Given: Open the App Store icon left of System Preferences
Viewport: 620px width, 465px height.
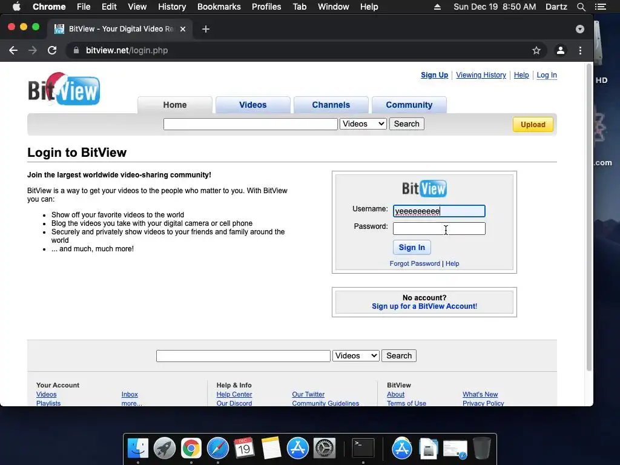Looking at the screenshot, I should pyautogui.click(x=298, y=449).
